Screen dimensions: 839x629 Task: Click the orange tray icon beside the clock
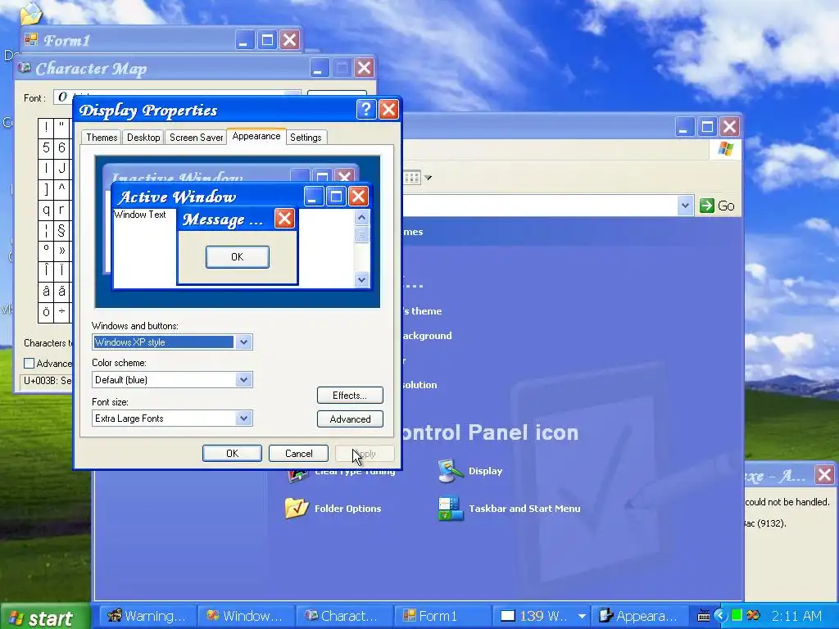coord(753,616)
